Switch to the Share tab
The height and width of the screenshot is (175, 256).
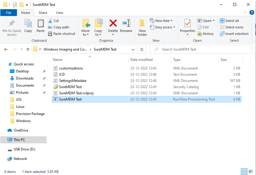[x=43, y=13]
